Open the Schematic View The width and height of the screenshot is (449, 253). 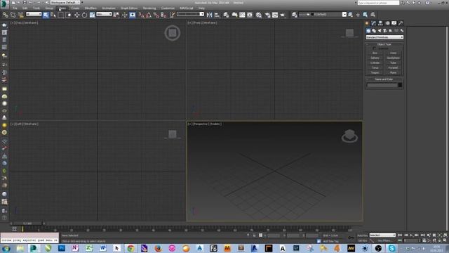tap(250, 15)
